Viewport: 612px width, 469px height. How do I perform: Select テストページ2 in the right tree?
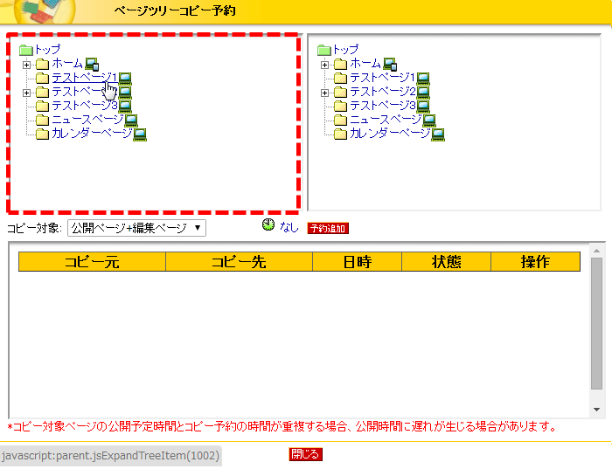coord(383,91)
